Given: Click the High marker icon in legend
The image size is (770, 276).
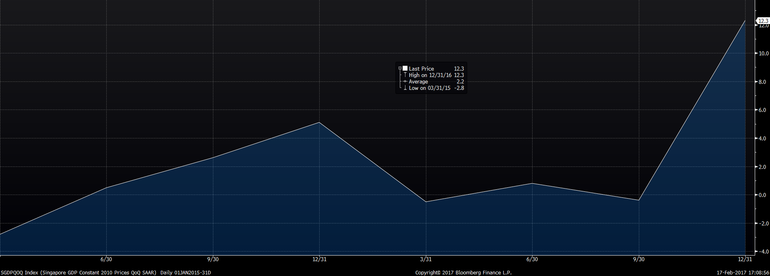Looking at the screenshot, I should coord(405,75).
